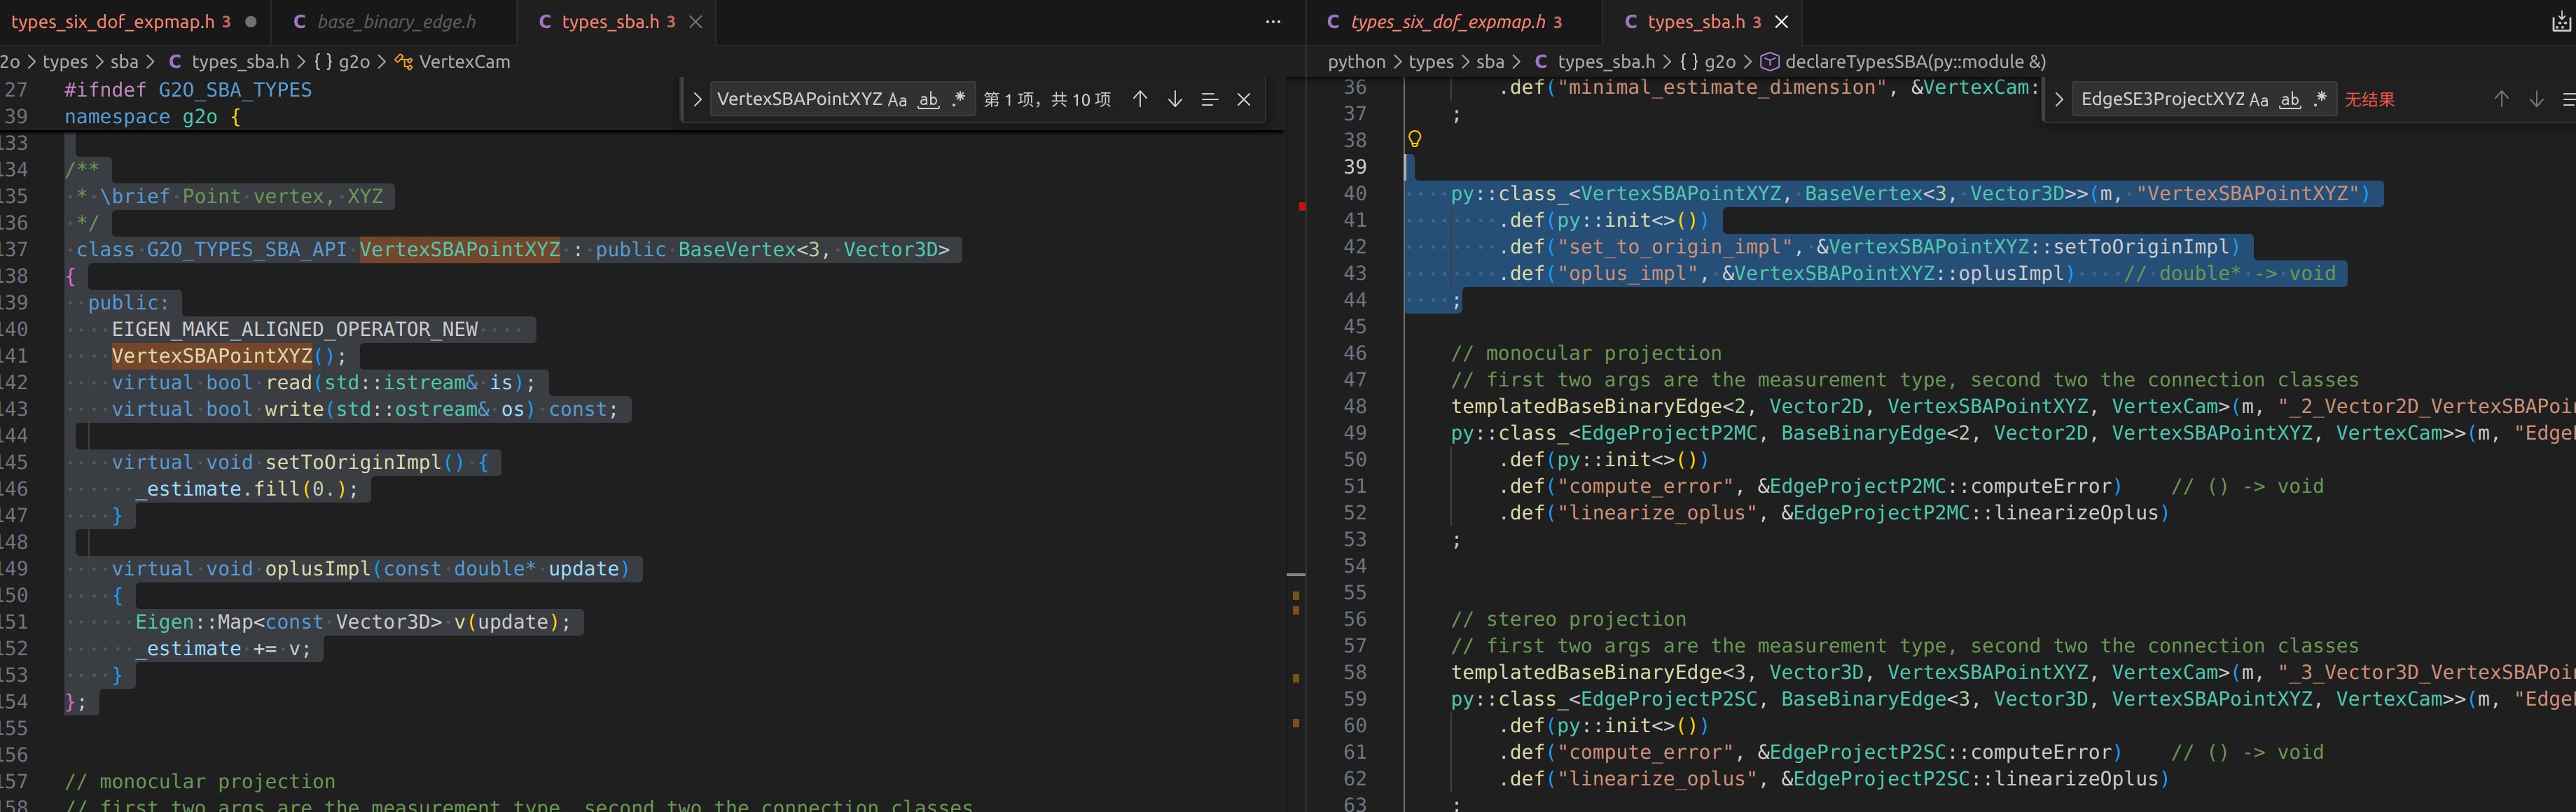Switch to base_binary_edge.h tab
This screenshot has height=812, width=2576.
point(396,21)
